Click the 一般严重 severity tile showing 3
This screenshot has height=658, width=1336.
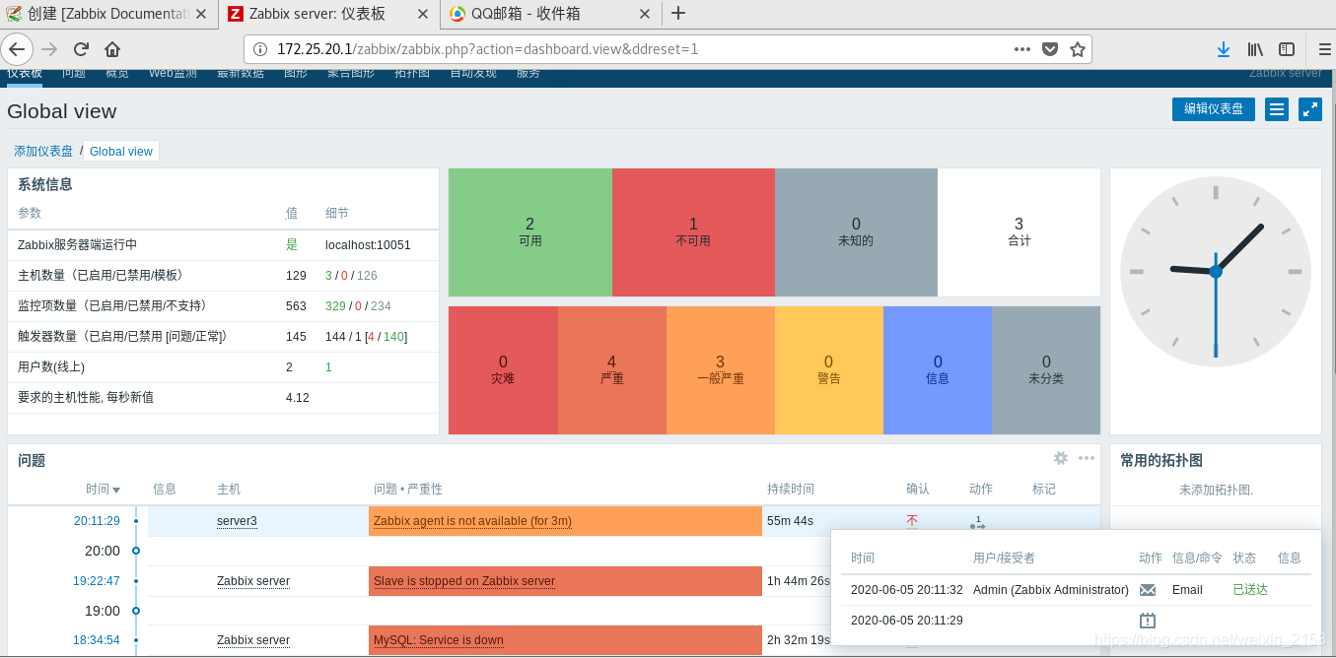point(721,370)
